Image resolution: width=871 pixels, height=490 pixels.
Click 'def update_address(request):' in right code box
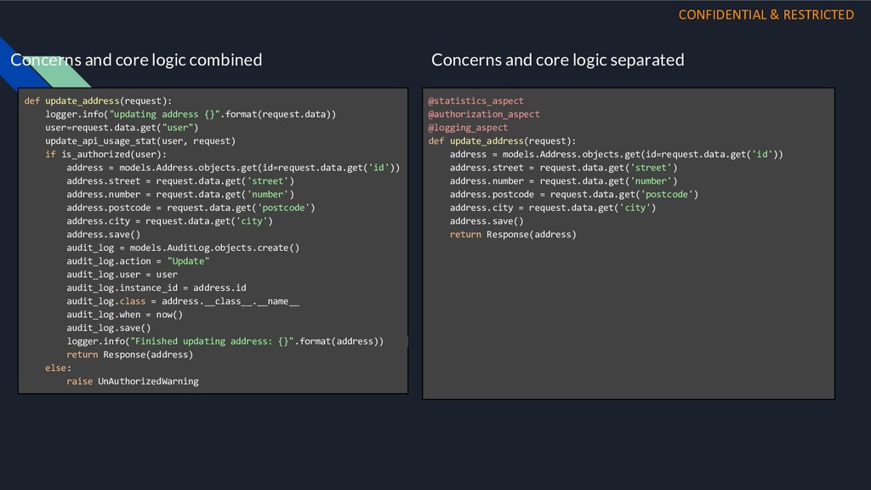[x=502, y=141]
